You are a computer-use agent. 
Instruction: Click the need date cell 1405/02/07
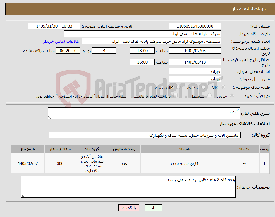pyautogui.click(x=28, y=163)
